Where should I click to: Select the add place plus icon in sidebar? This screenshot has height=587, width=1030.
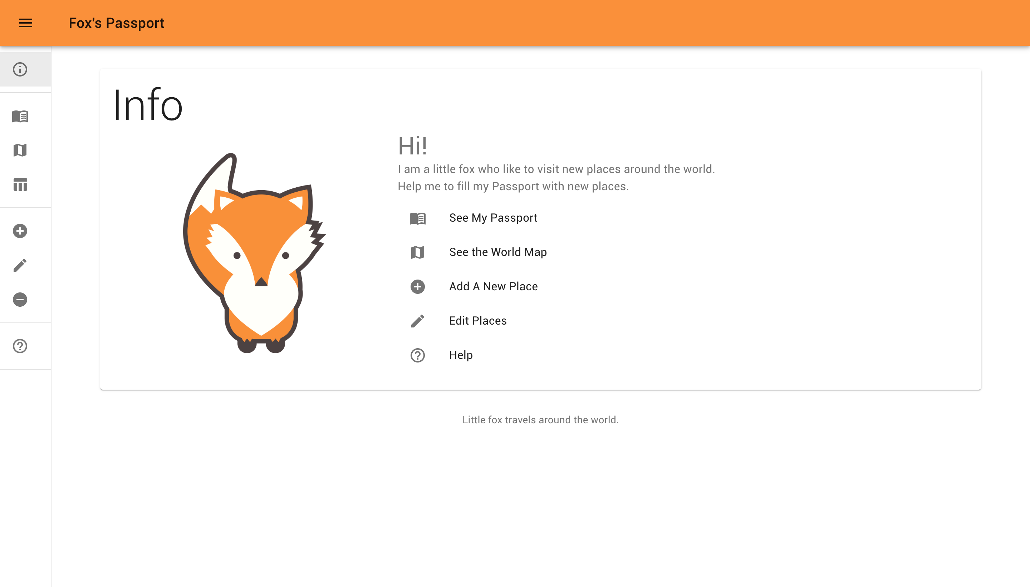click(x=19, y=231)
